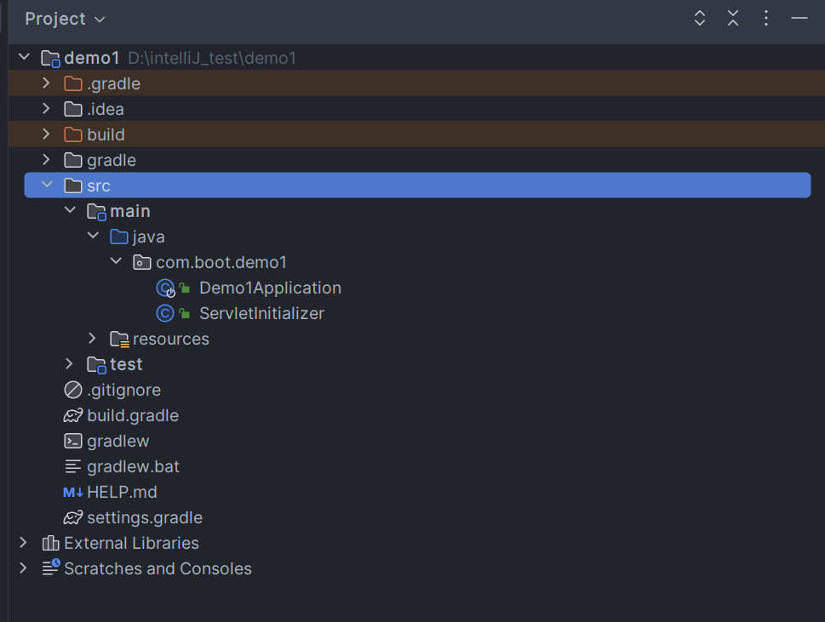Select the Scratches and Consoles label

158,568
